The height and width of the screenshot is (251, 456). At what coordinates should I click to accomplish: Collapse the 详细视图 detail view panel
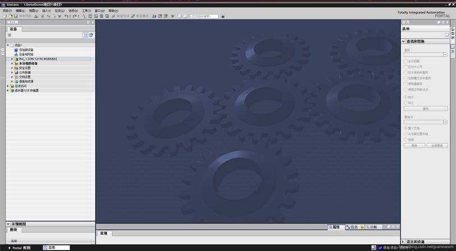pos(8,224)
